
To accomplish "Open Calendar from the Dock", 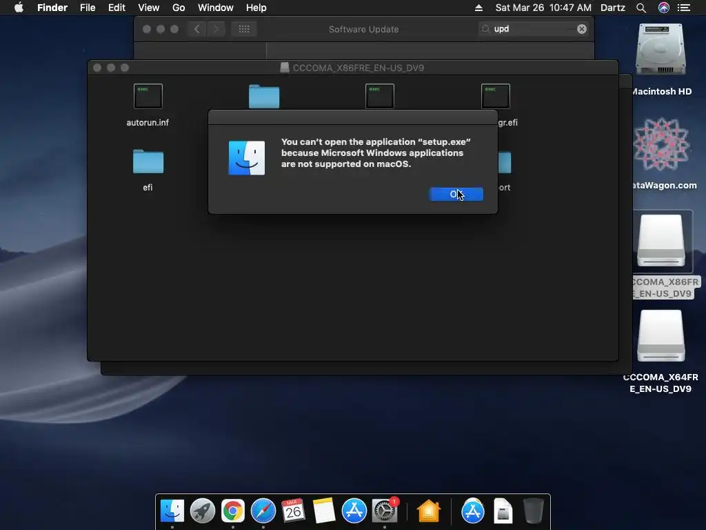I will coord(293,511).
